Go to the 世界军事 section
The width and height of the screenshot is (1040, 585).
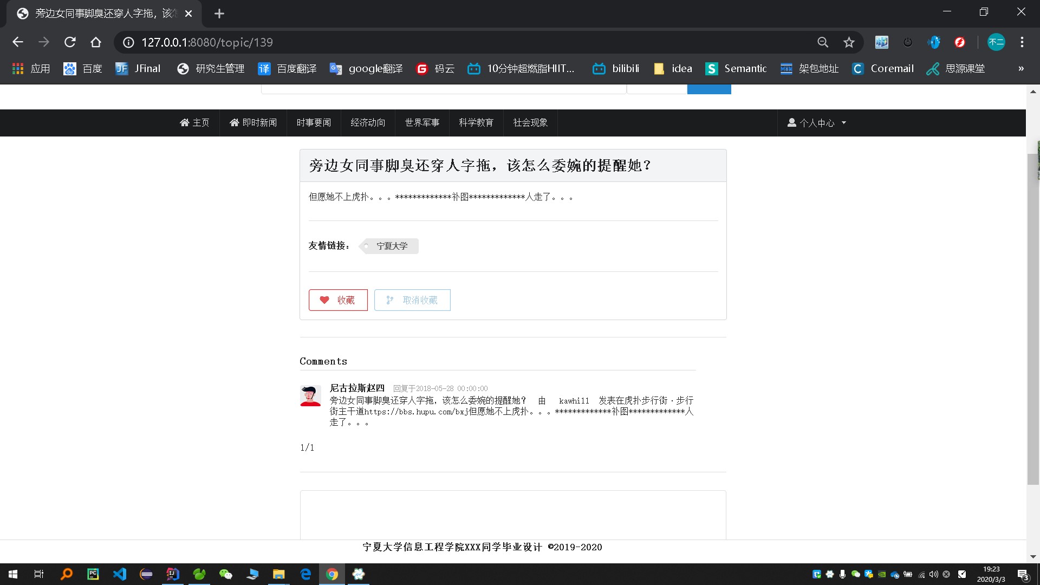tap(422, 123)
